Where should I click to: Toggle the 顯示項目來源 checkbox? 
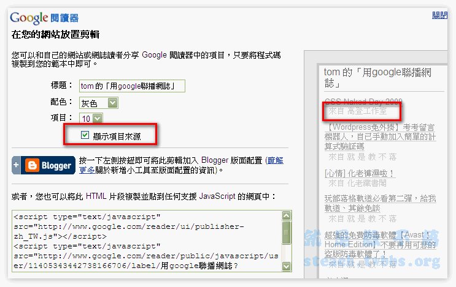coord(85,135)
